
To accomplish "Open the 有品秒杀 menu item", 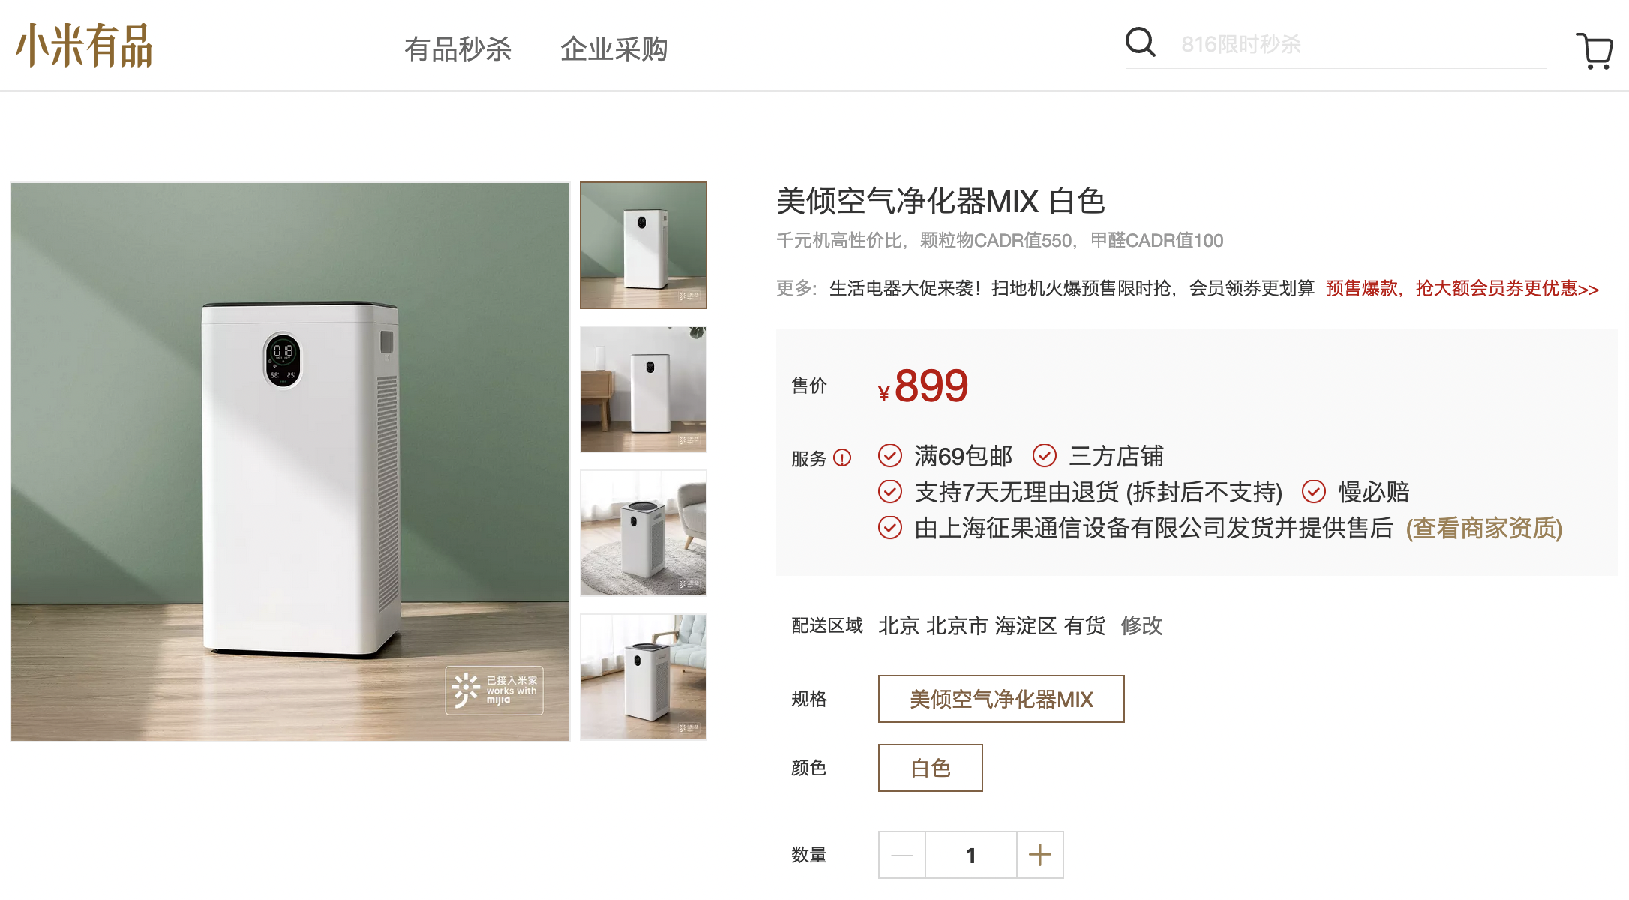I will tap(457, 49).
